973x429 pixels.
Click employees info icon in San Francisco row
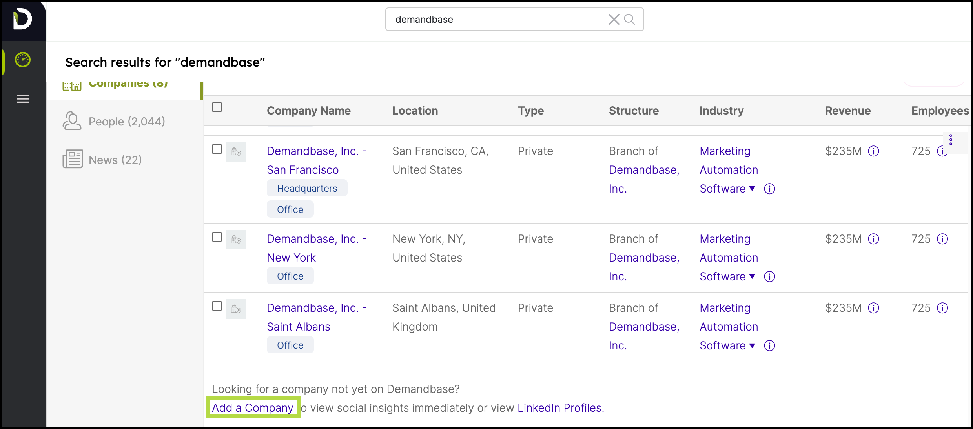coord(942,151)
